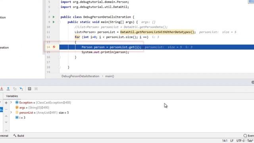The image size is (254, 143).
Task: Expand the personList variable node
Action: click(x=11, y=112)
